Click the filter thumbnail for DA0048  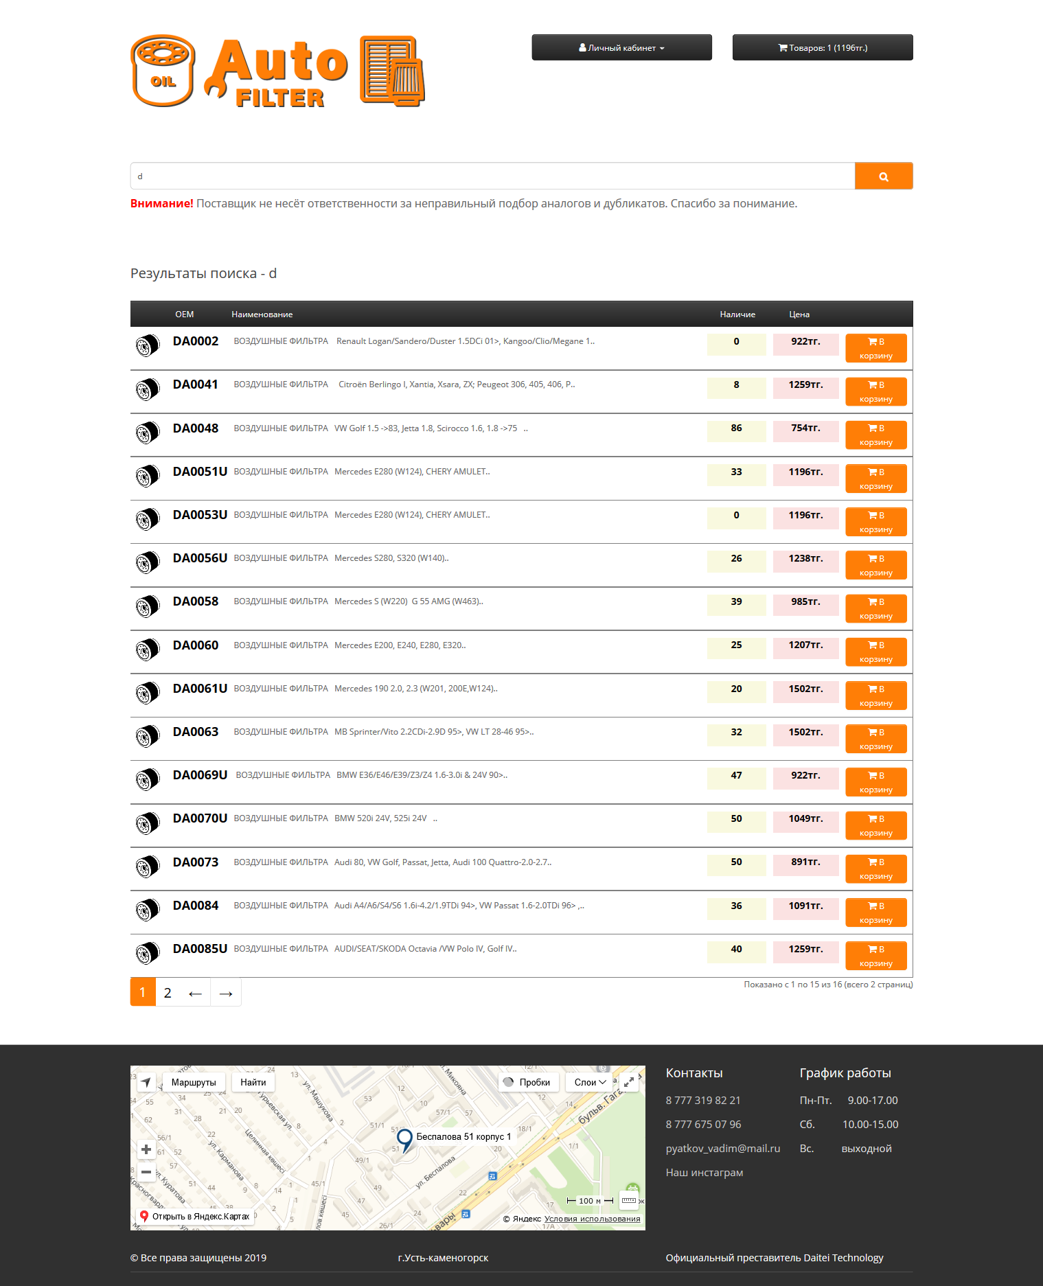[x=147, y=432]
